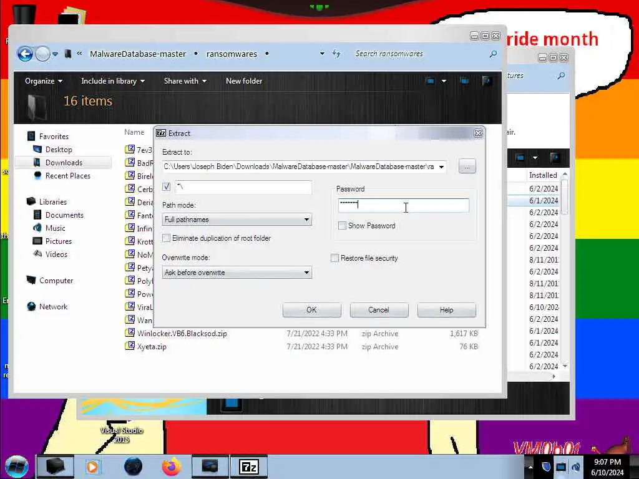Open the address bar history dropdown
Screen dimensions: 639x479
(x=322, y=54)
